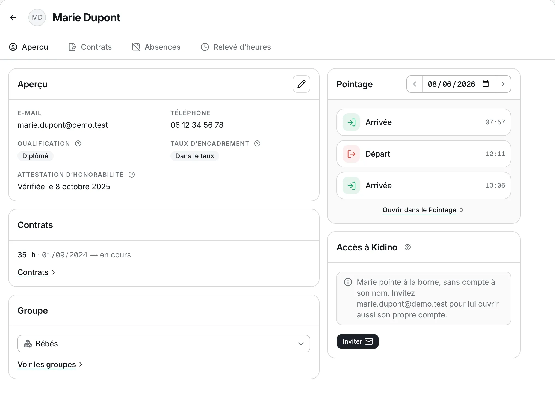Image resolution: width=555 pixels, height=396 pixels.
Task: Open Taux d'encadrement help icon
Action: coord(257,143)
